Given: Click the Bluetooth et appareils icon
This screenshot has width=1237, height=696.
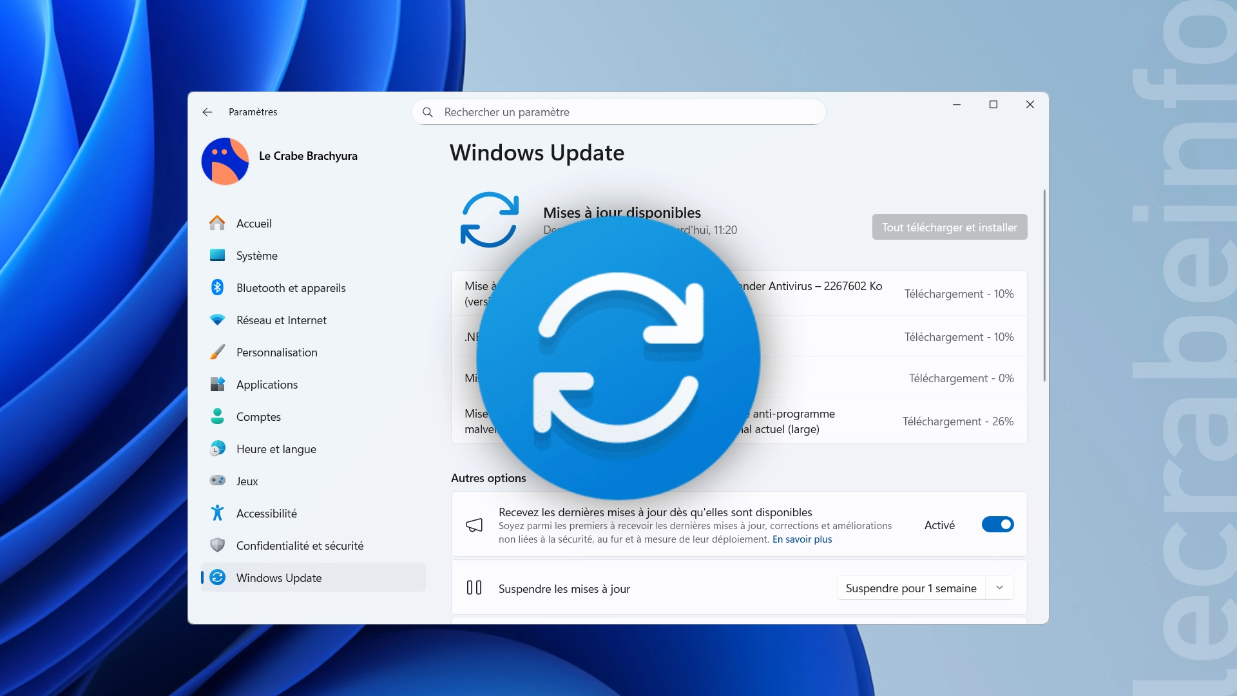Looking at the screenshot, I should [x=217, y=287].
